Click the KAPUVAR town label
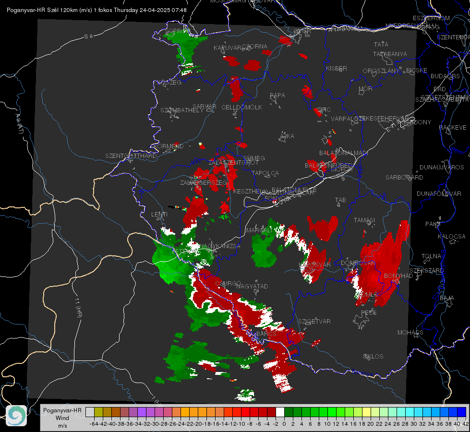This screenshot has height=432, width=470. pos(228,48)
